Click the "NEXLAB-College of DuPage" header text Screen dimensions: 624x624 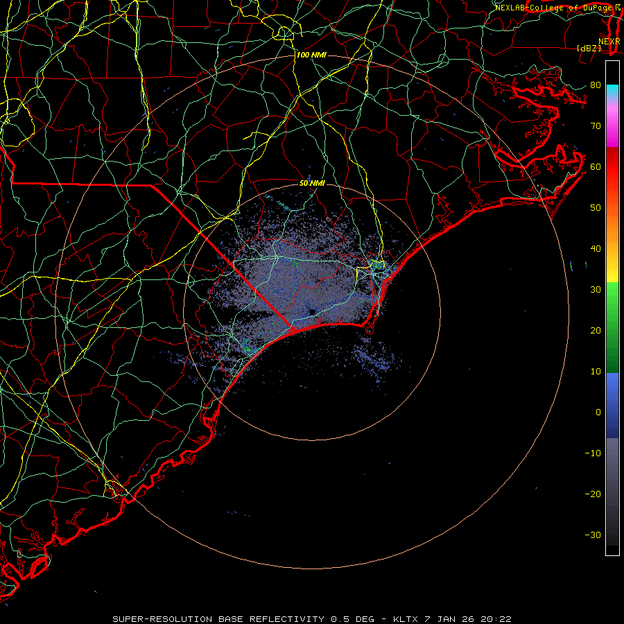(x=553, y=8)
